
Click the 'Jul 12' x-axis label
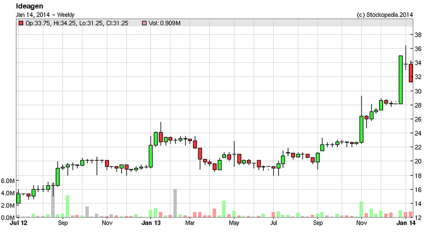pos(18,223)
